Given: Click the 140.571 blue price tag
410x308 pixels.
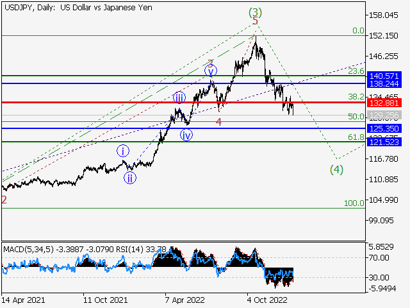Looking at the screenshot, I should (x=384, y=76).
